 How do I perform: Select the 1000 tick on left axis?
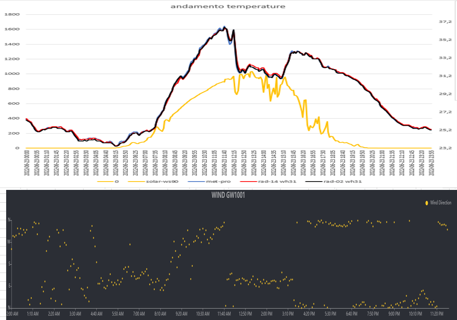(x=12, y=74)
